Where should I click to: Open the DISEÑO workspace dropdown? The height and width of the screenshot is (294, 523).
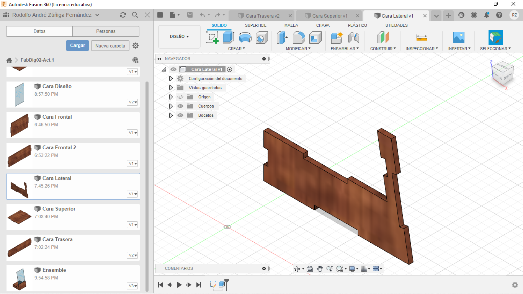(179, 37)
